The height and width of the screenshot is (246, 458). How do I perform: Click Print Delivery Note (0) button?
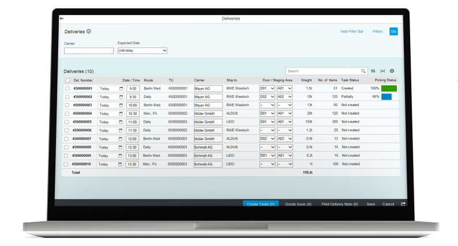pyautogui.click(x=339, y=204)
